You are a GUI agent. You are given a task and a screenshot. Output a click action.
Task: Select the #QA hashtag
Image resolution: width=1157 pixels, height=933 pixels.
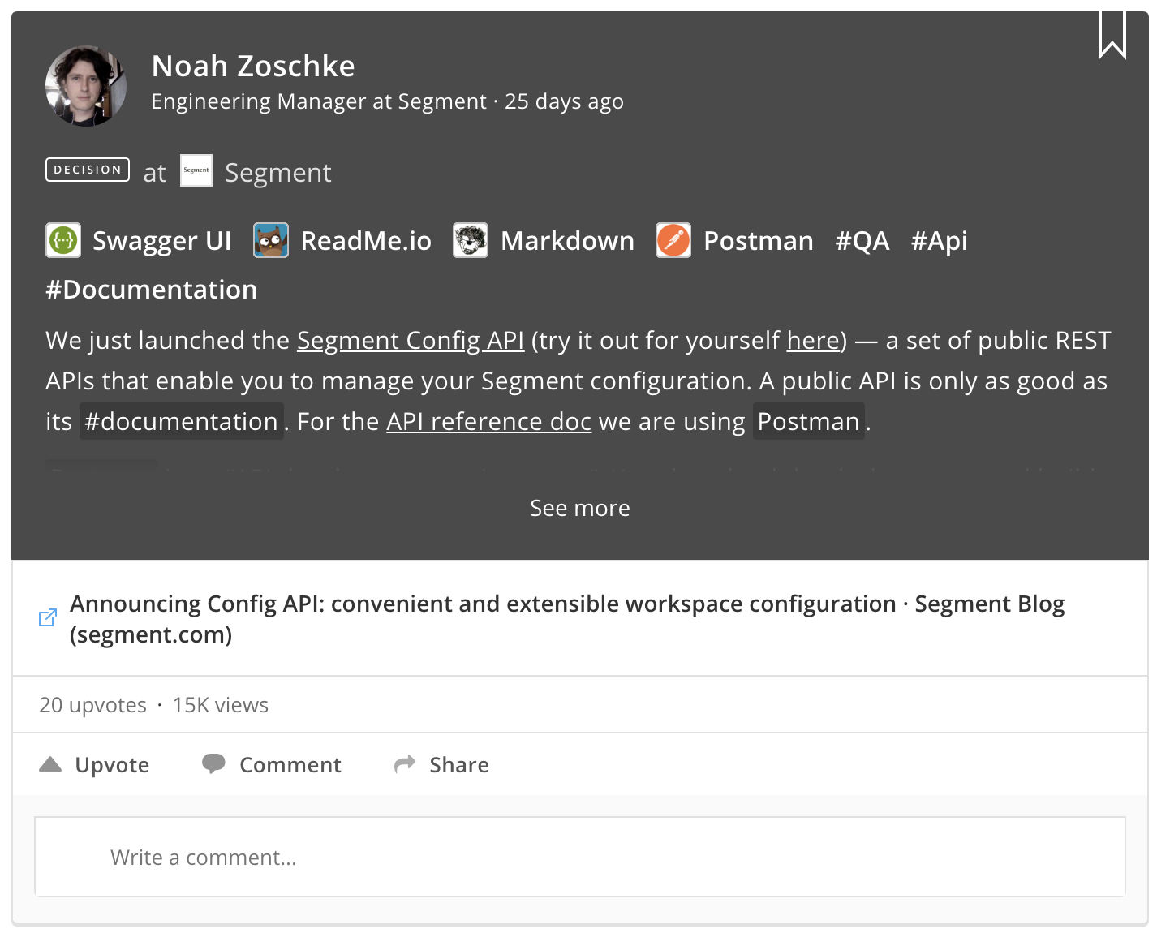(x=862, y=241)
